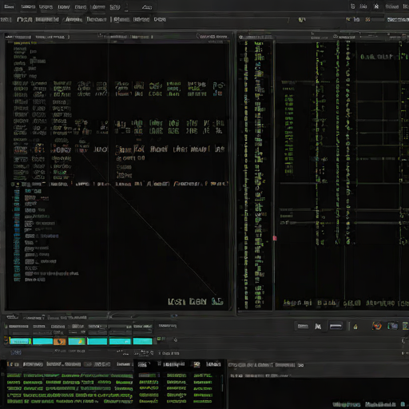Image resolution: width=409 pixels, height=409 pixels.
Task: Open the small grey dropdown left of the M icon
Action: pyautogui.click(x=303, y=326)
